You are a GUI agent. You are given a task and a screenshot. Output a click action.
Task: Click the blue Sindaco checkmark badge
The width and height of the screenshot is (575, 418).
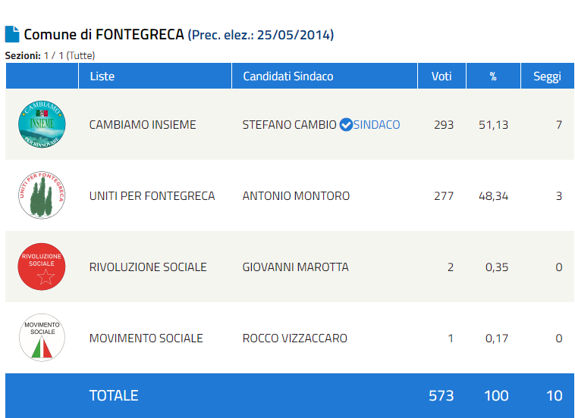346,124
